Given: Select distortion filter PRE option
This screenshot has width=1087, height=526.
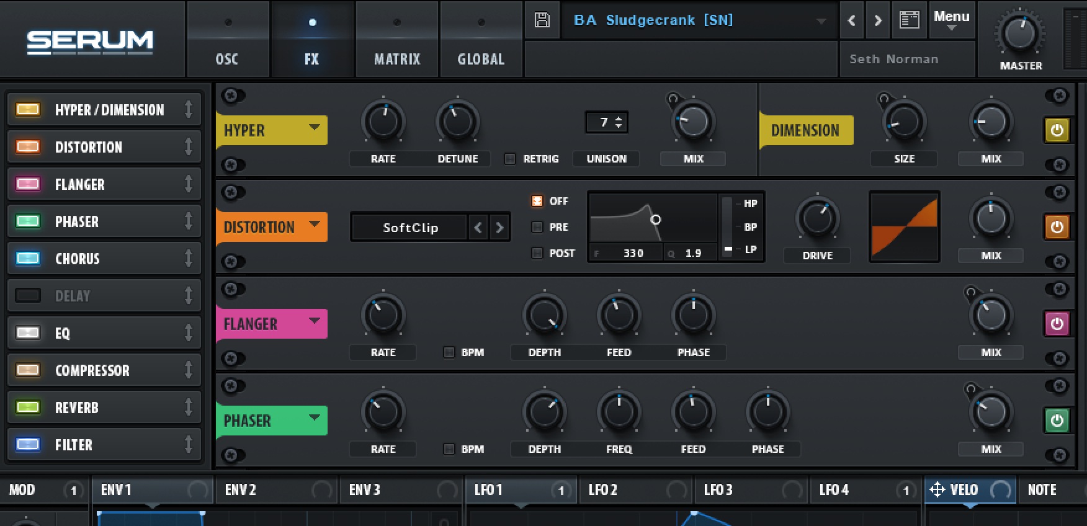Looking at the screenshot, I should point(537,227).
